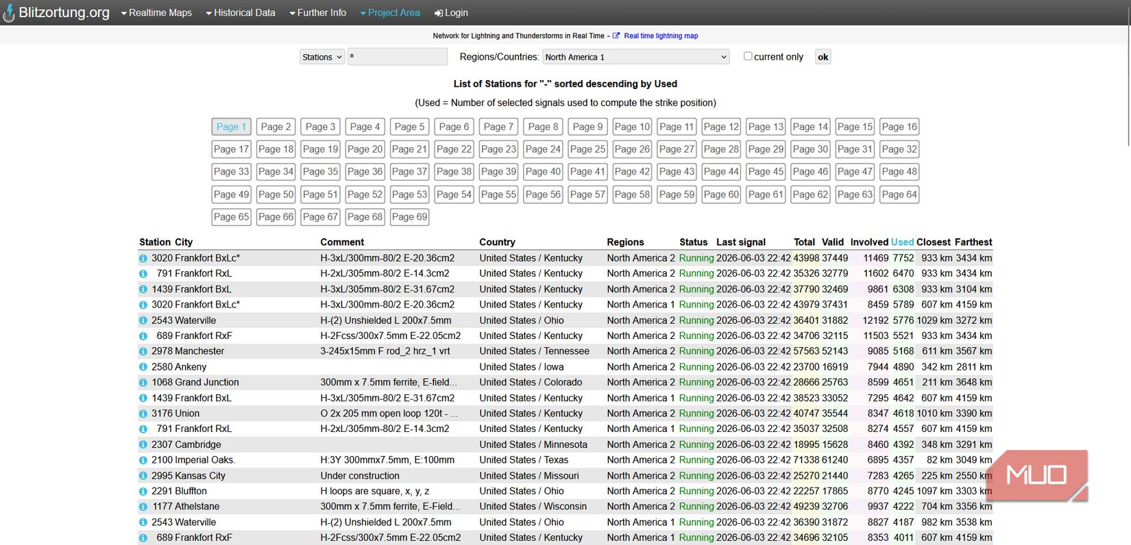Open info icon for 2995 Kansas City
The image size is (1131, 545).
click(143, 476)
